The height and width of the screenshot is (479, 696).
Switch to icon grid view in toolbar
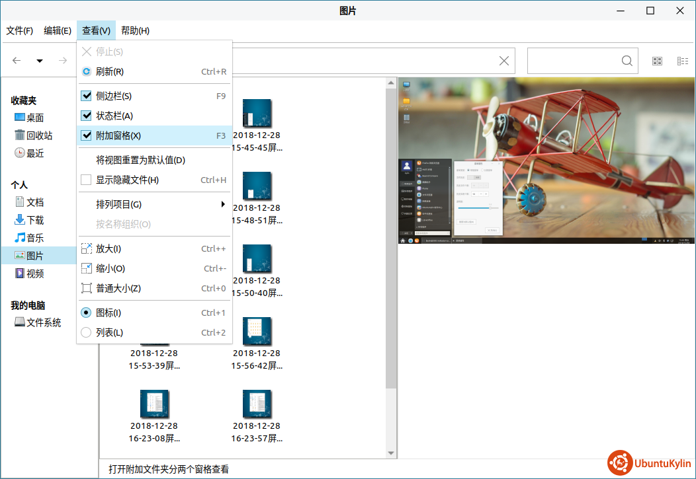pos(657,61)
